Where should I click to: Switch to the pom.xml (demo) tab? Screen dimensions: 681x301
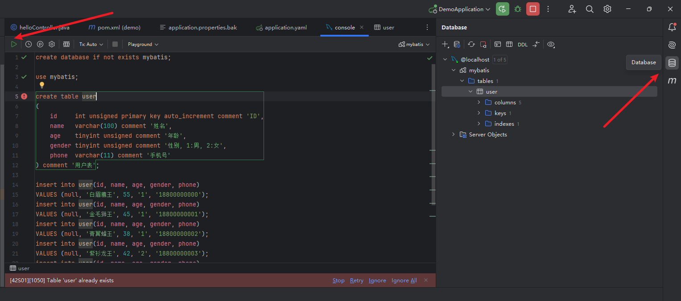(119, 27)
